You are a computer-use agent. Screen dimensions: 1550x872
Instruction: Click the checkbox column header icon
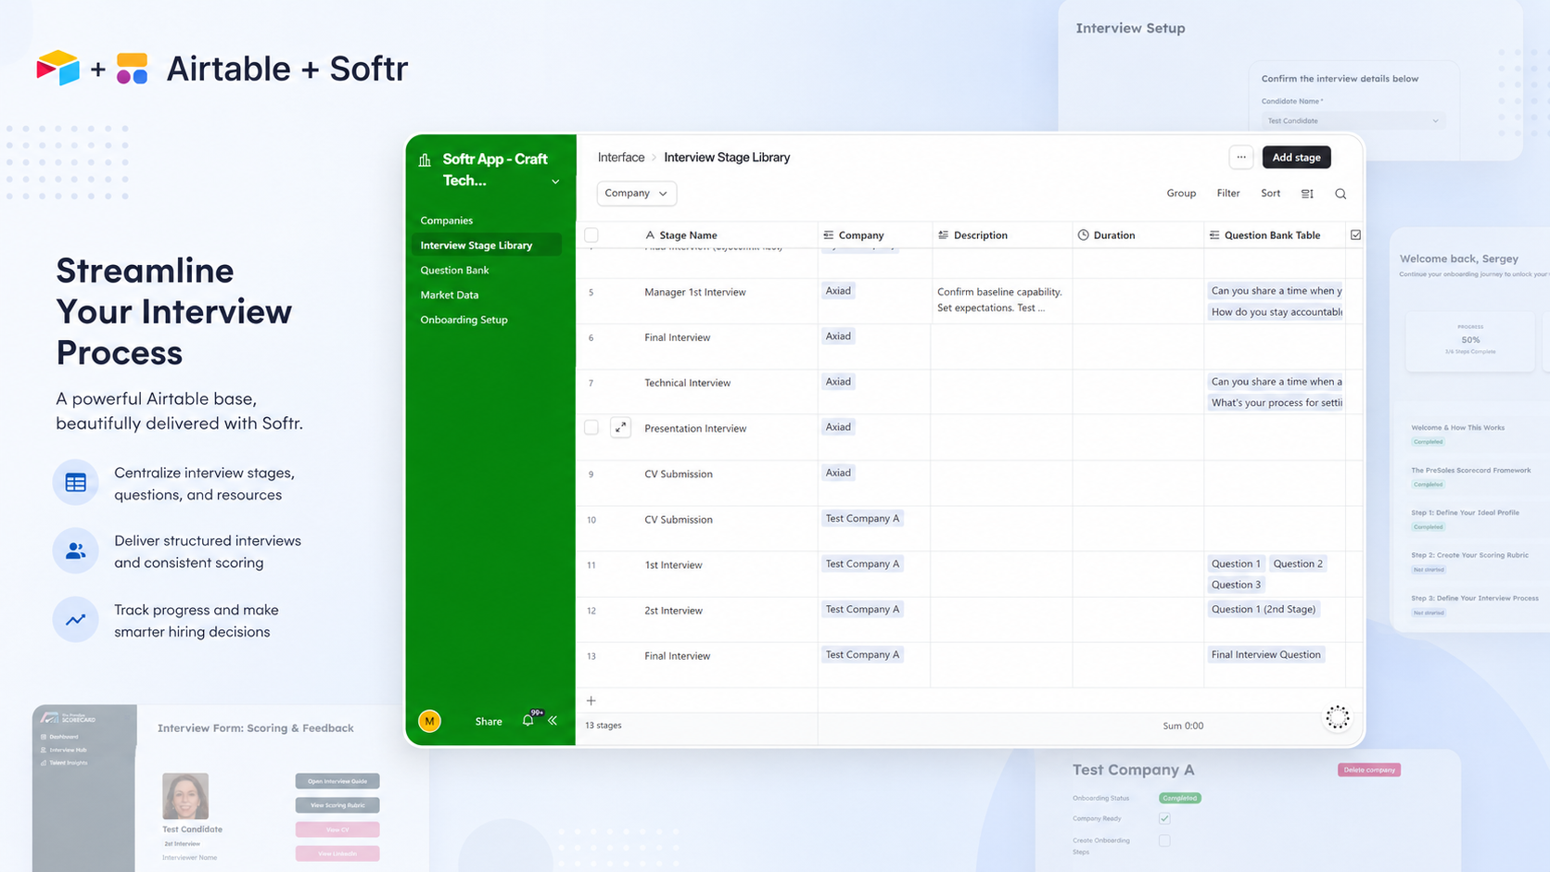tap(1355, 235)
